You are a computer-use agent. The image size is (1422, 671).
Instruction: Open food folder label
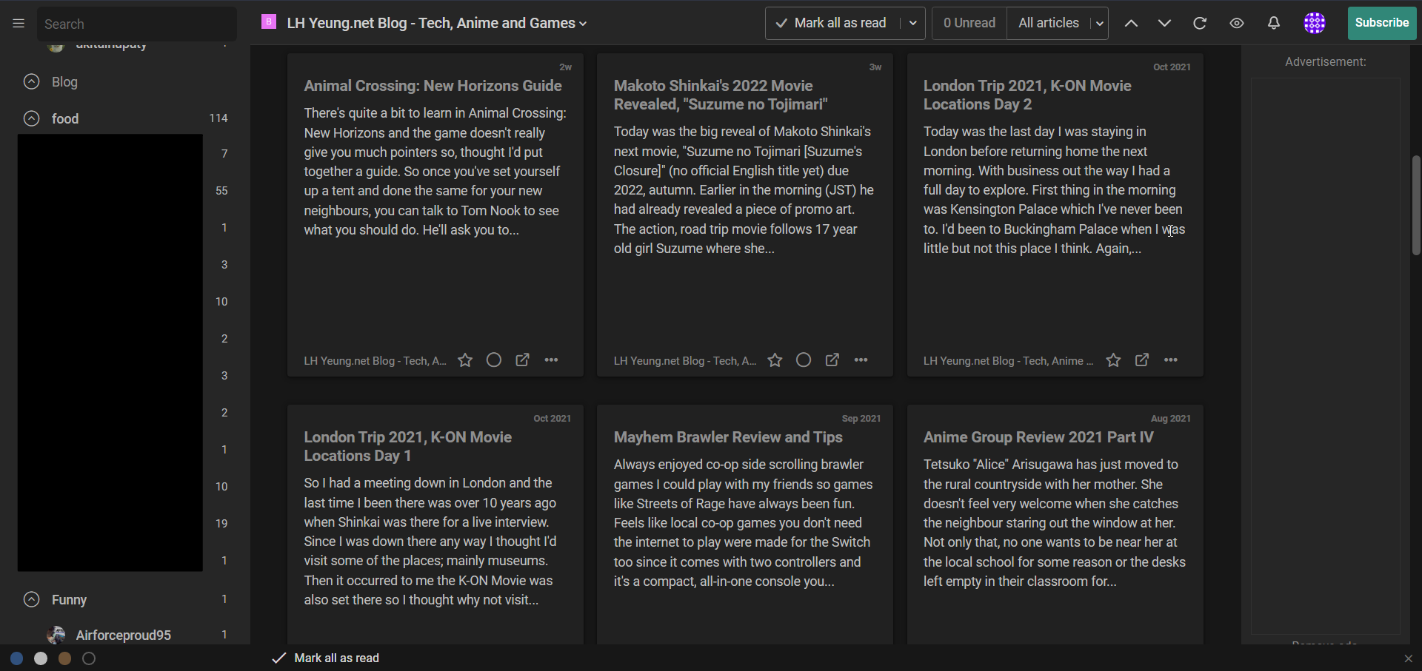pos(65,119)
